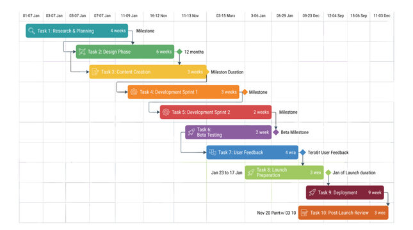
Task: Click the chat bubbles icon on Task 7
Action: pos(213,152)
